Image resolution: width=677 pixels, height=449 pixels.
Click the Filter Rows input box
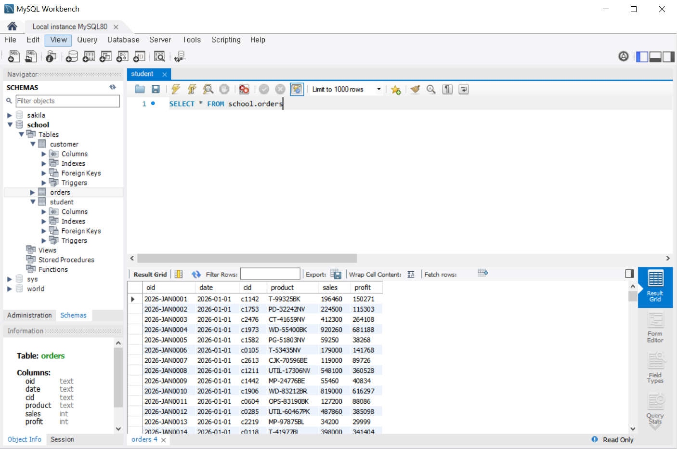[270, 274]
